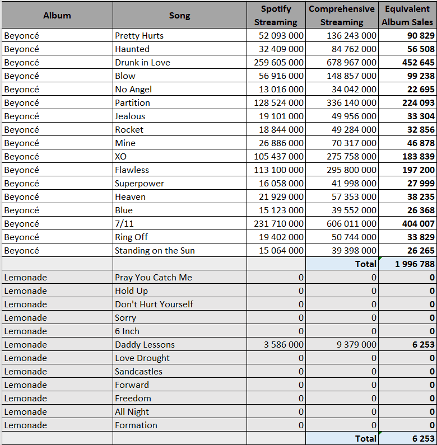437x445 pixels.
Task: Click equivalent sales value 197 200
Action: click(x=407, y=170)
